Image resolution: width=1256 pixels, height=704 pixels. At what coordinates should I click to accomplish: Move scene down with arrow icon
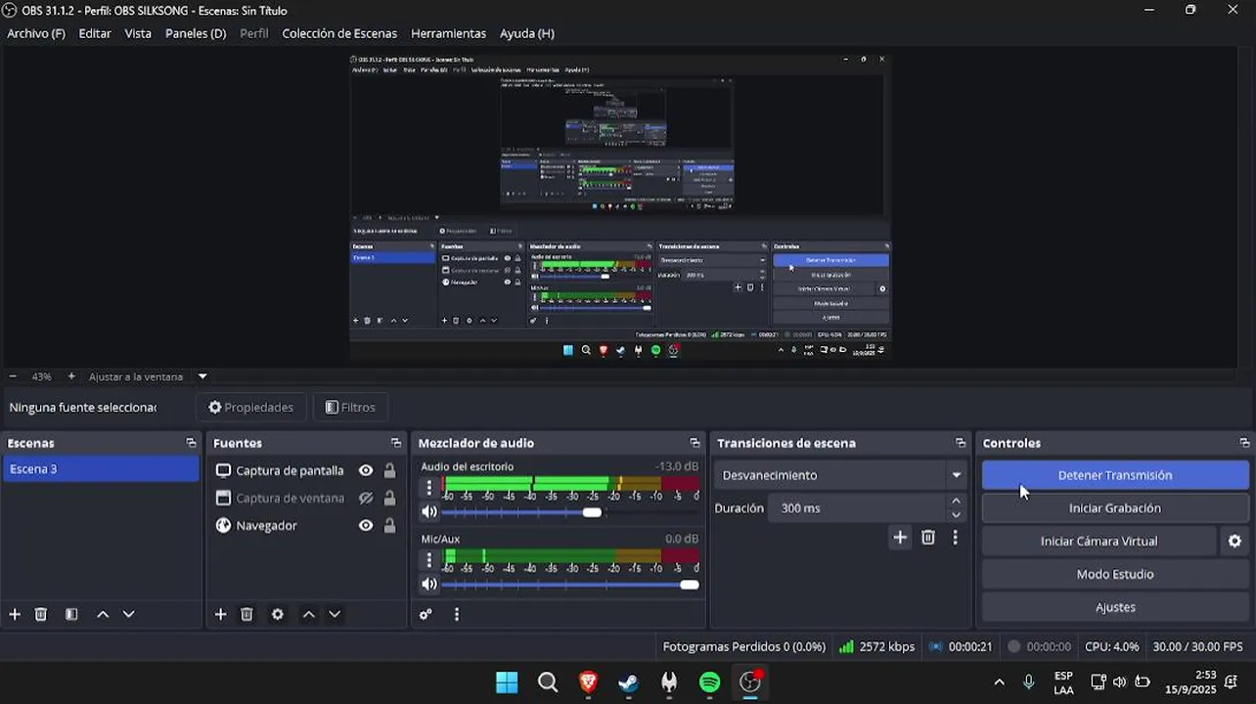pyautogui.click(x=128, y=614)
